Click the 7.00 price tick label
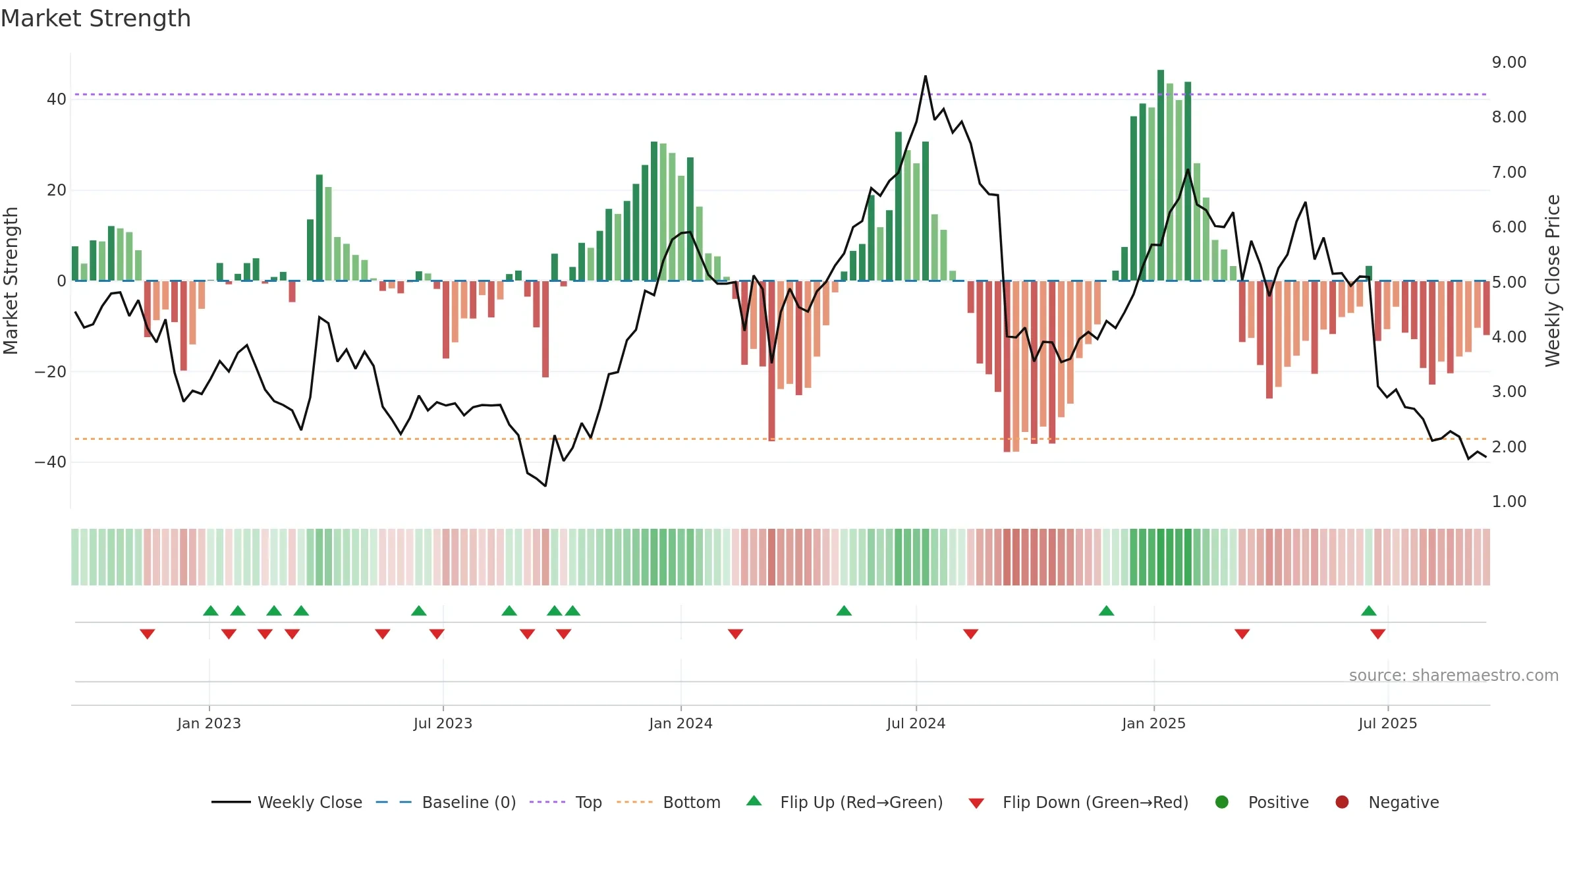Image resolution: width=1581 pixels, height=889 pixels. pos(1509,172)
